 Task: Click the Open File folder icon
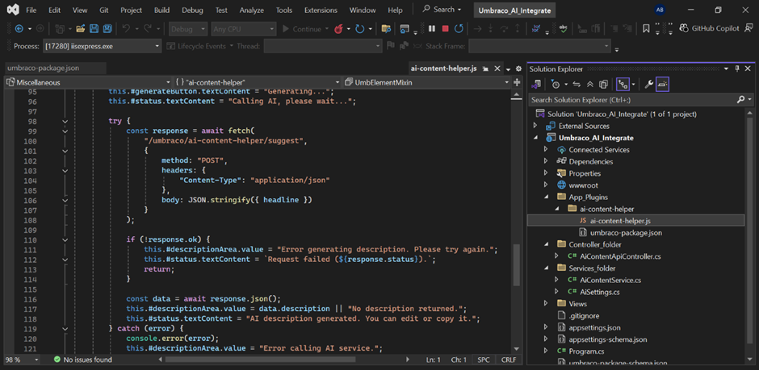pyautogui.click(x=80, y=29)
